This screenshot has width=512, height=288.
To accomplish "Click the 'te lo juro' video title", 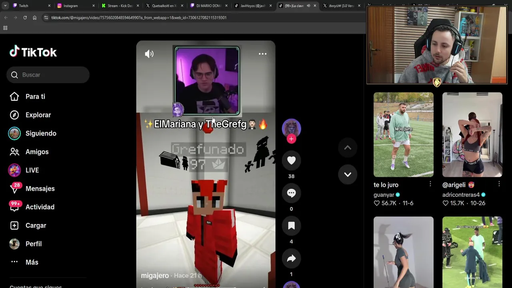I will click(x=386, y=185).
